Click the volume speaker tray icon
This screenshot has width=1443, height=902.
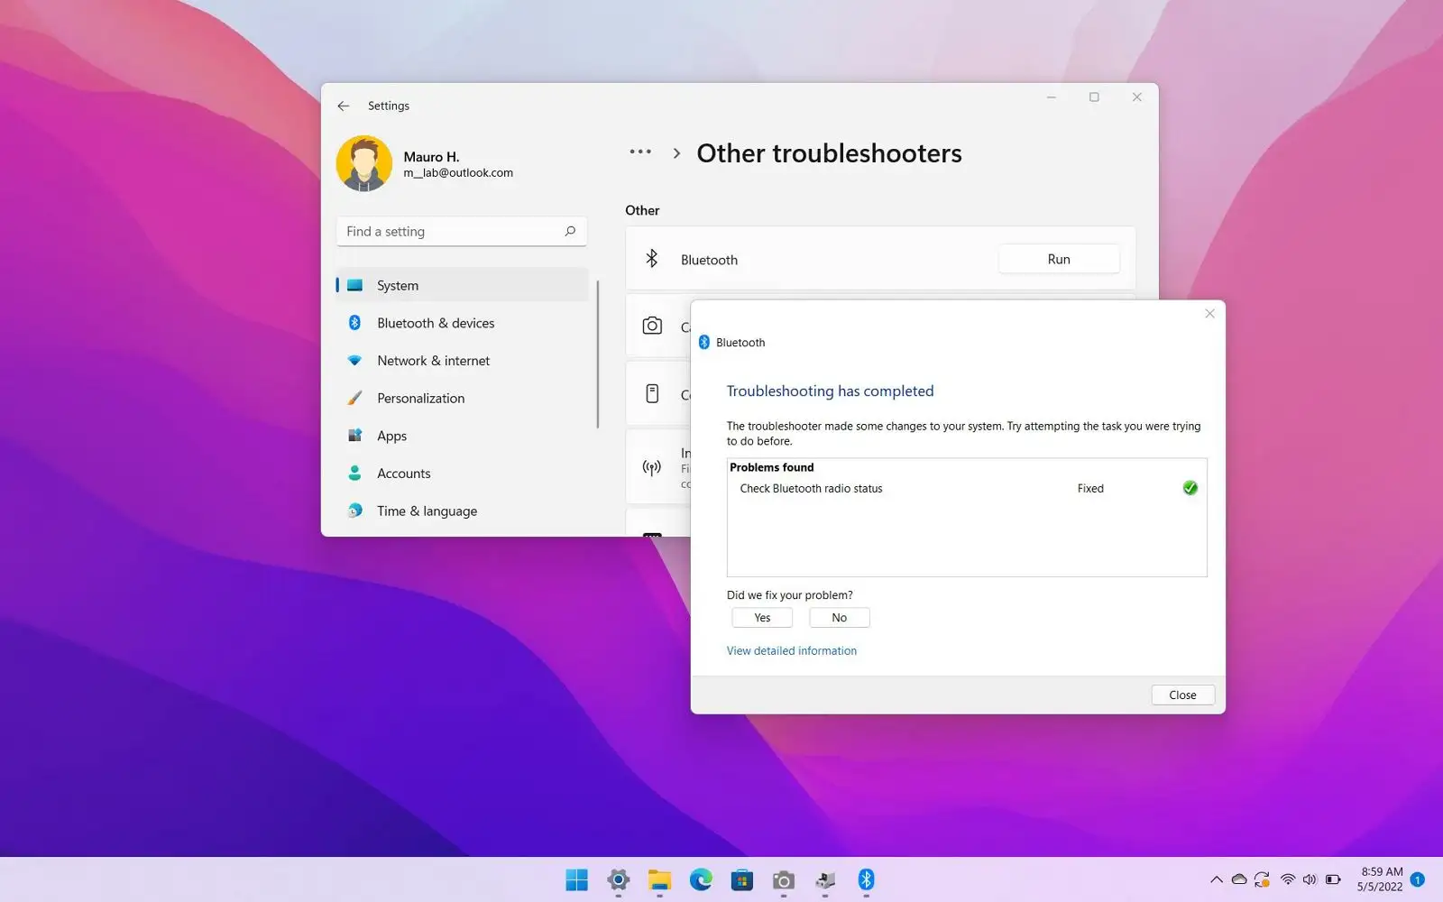click(x=1310, y=879)
